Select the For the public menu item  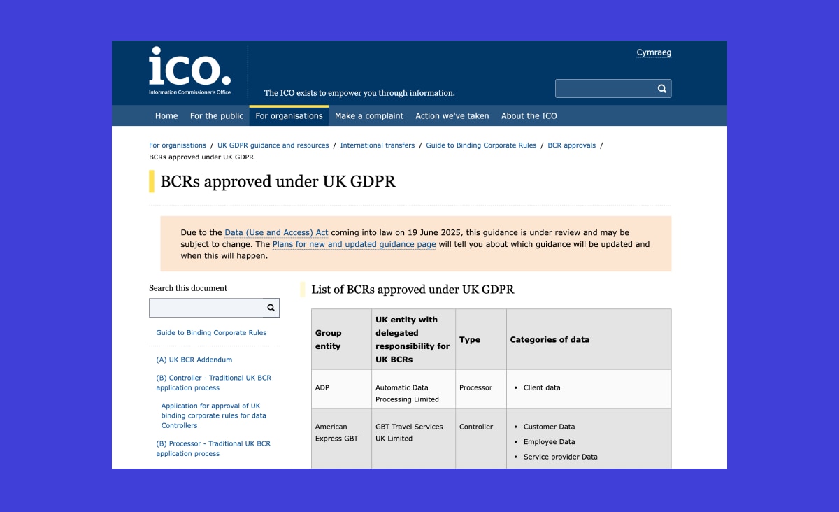coord(217,115)
